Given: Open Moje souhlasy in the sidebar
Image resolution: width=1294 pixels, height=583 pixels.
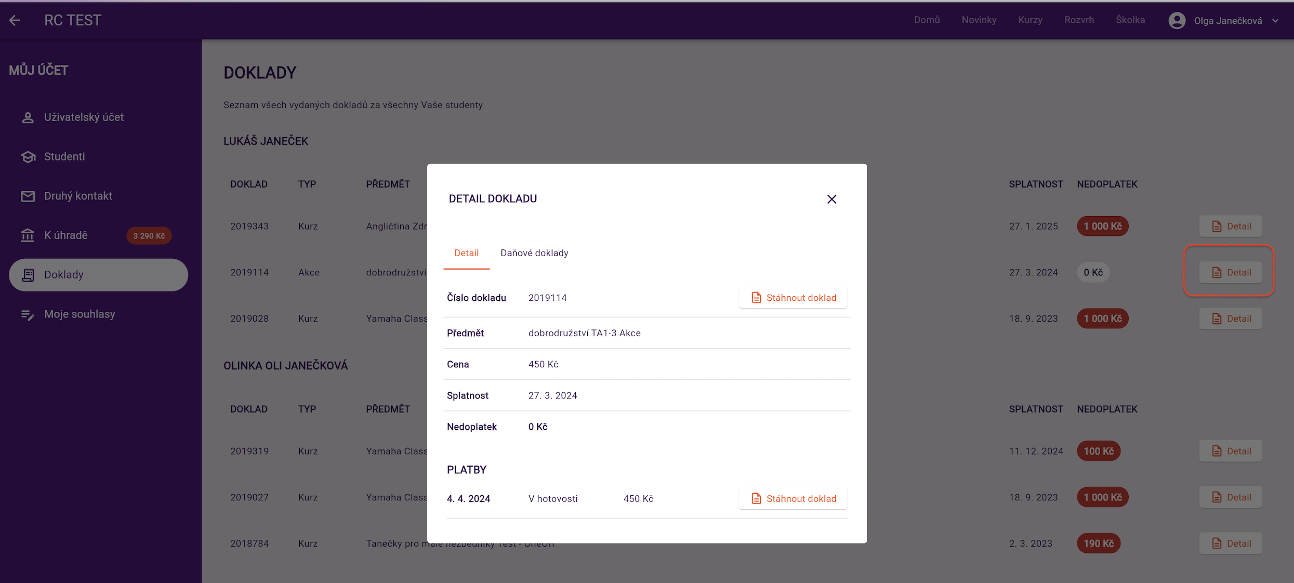Looking at the screenshot, I should 80,314.
